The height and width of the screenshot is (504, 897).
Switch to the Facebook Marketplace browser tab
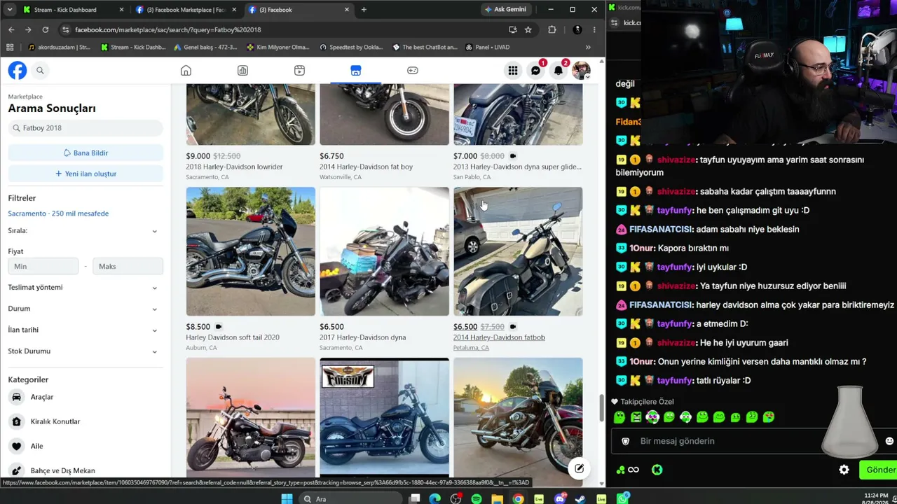(x=186, y=10)
